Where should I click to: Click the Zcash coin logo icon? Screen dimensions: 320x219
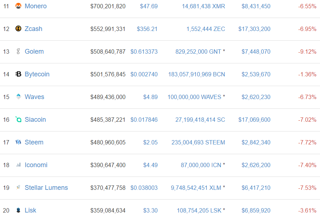coord(18,28)
